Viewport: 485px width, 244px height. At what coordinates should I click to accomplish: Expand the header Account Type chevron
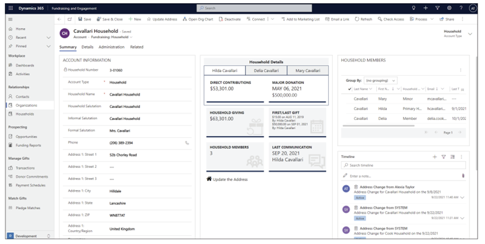(470, 34)
